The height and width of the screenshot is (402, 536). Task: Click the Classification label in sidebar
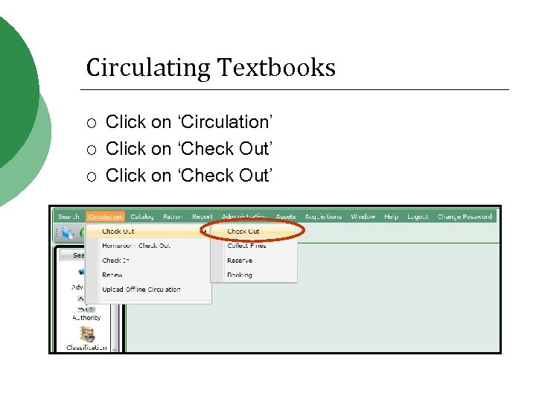86,348
